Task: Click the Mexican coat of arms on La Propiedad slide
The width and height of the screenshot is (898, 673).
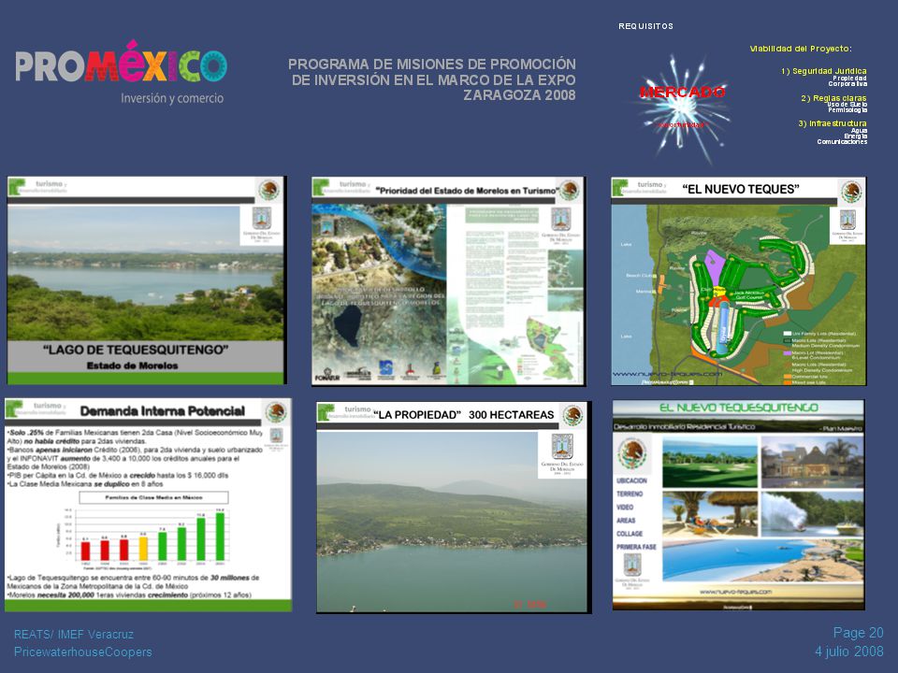Action: tap(572, 415)
